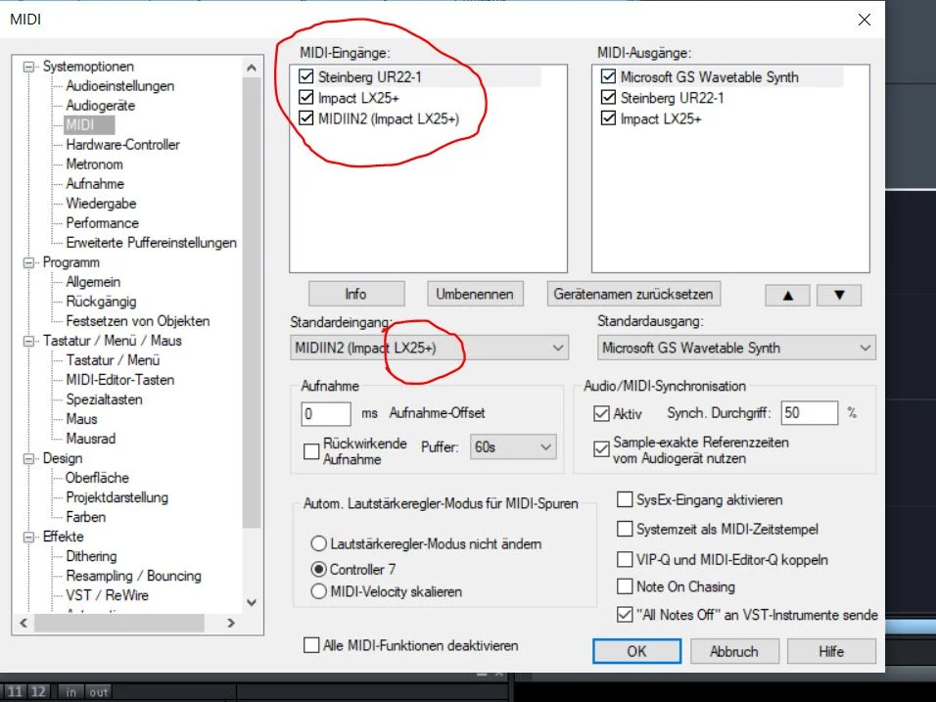Click the Aufnahme-Offset ms input field
Screen dimensions: 936x702
click(326, 413)
